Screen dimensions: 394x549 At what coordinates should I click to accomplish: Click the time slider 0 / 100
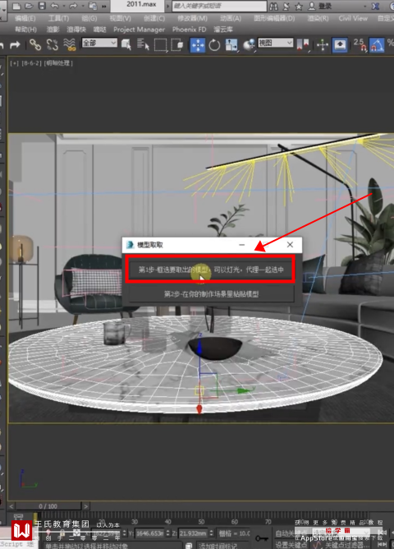[48, 506]
